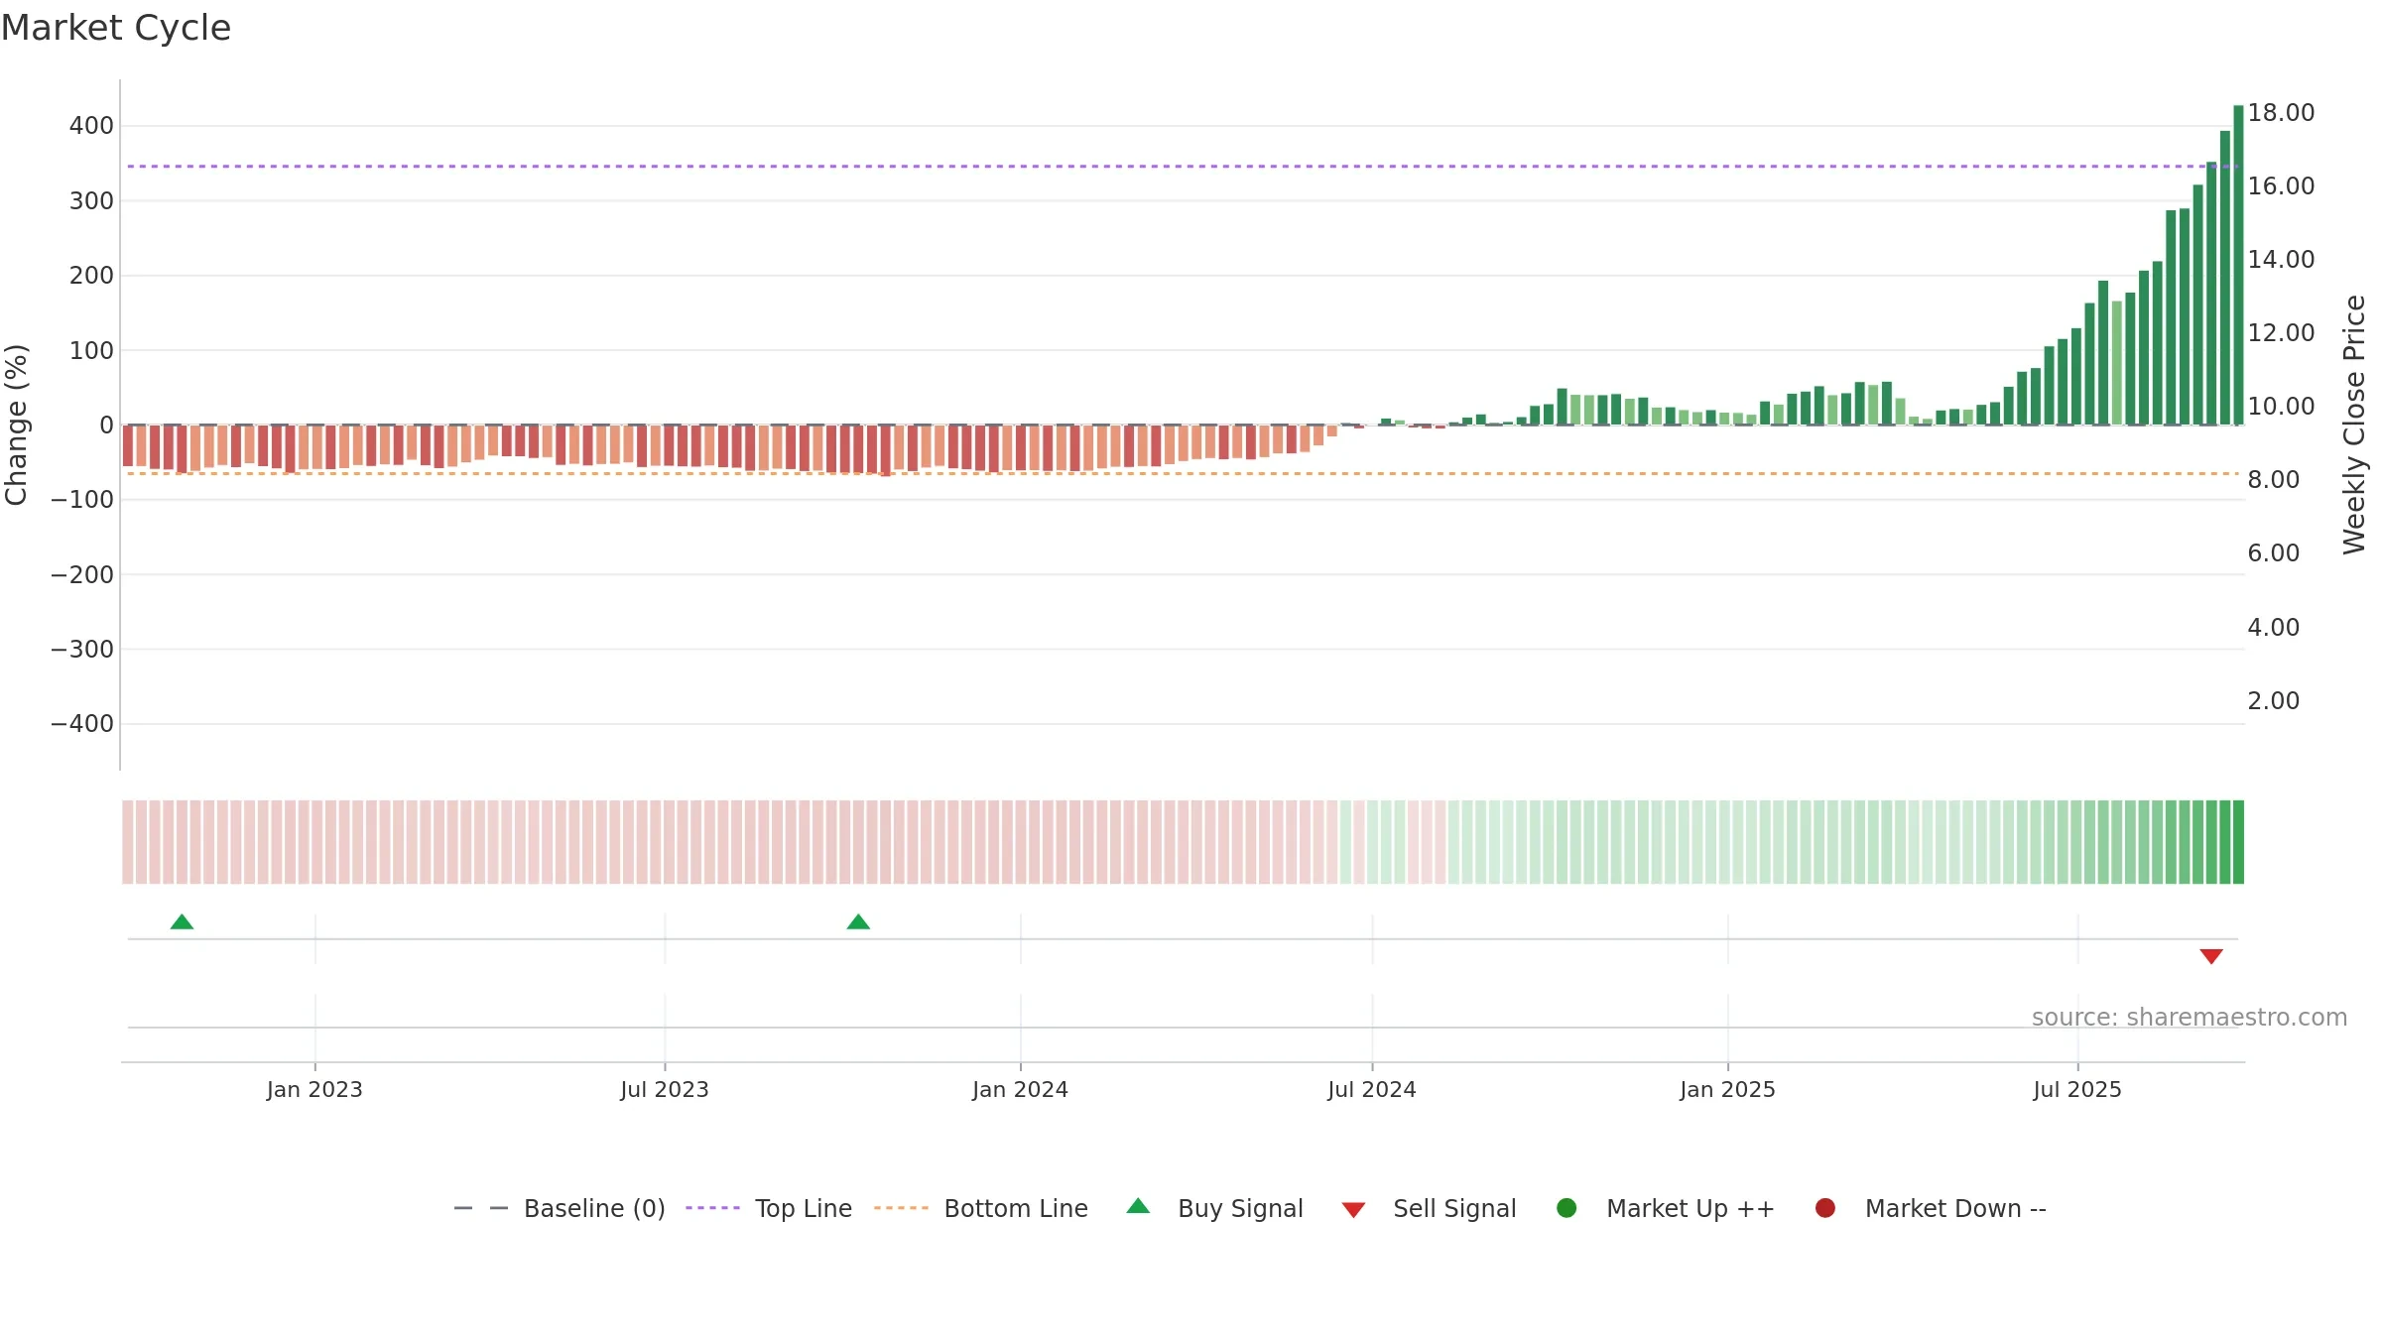Toggle the Market Up ++ legend entry
The height and width of the screenshot is (1339, 2381).
point(1666,1208)
